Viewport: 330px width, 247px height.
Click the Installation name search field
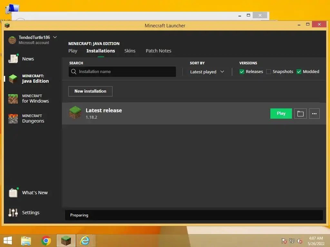(122, 72)
